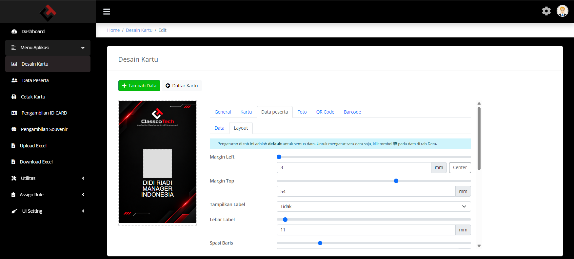
Task: Go to Desain Kartu breadcrumb link
Action: tap(139, 30)
